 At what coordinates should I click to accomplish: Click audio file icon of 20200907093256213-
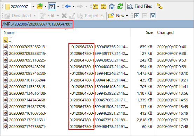pos(6,47)
